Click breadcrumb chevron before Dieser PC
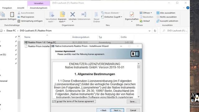Screen dimensions: 199x112 (4, 31)
